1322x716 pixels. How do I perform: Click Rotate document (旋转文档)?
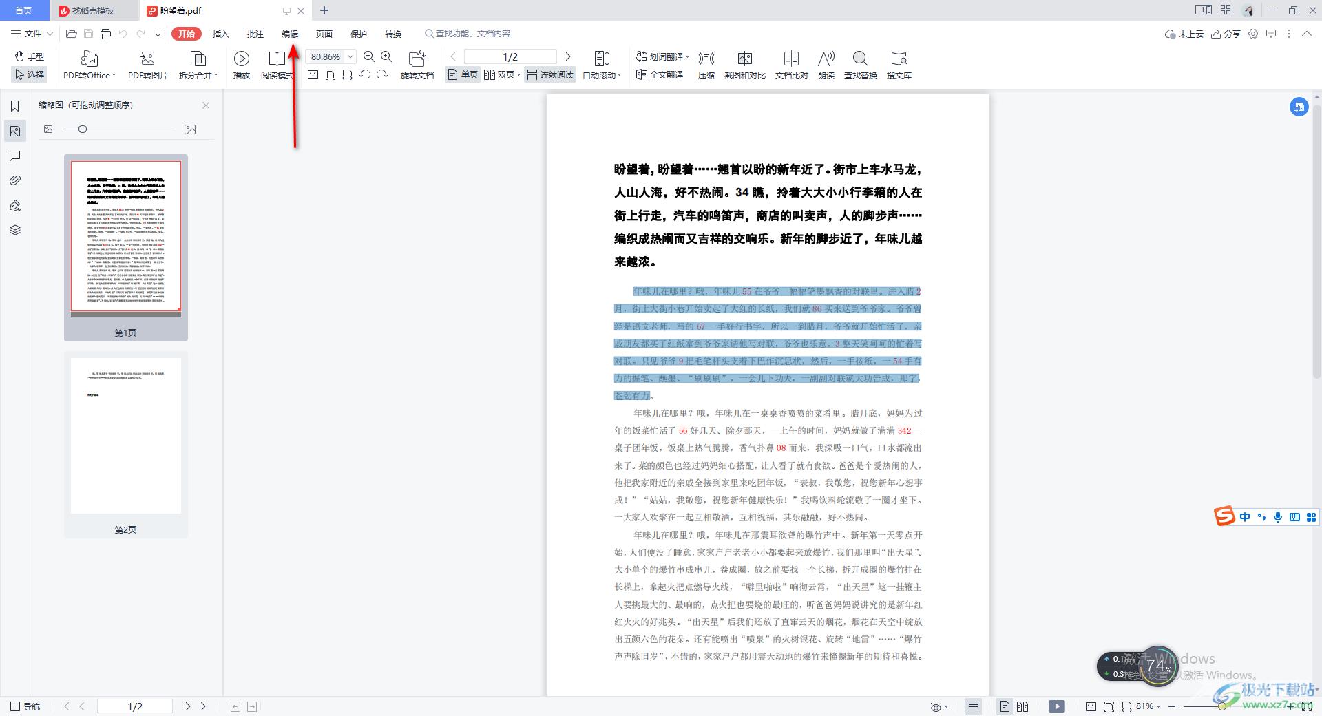pos(417,65)
